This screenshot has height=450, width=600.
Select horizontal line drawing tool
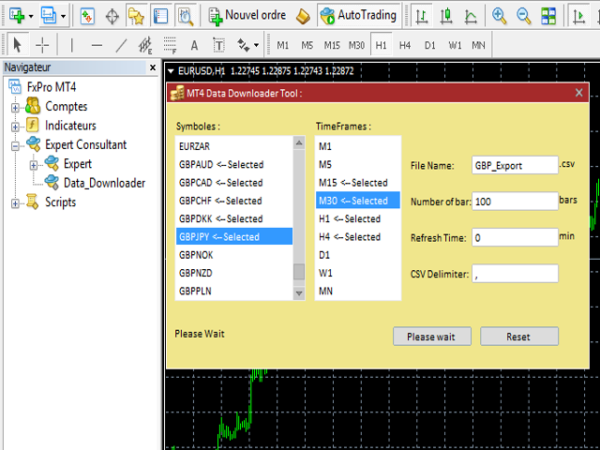click(x=97, y=45)
